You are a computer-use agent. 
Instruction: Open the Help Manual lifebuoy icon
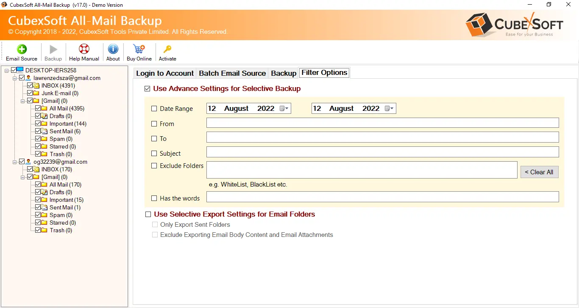[x=84, y=49]
